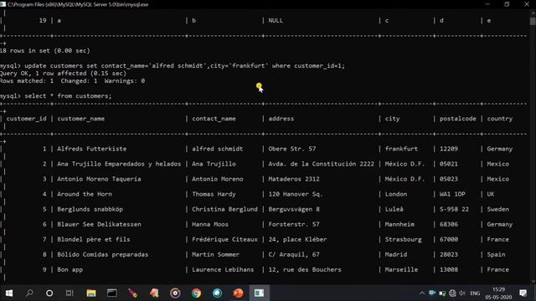The image size is (536, 301).
Task: Click 'Avda. de la Constitución 2222' address
Action: pyautogui.click(x=322, y=164)
